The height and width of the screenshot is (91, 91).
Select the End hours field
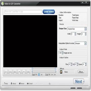(49, 75)
